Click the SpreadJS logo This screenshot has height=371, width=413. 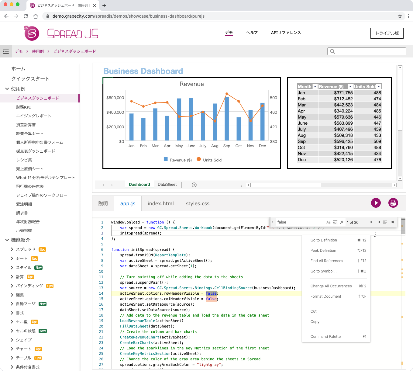[x=61, y=33]
